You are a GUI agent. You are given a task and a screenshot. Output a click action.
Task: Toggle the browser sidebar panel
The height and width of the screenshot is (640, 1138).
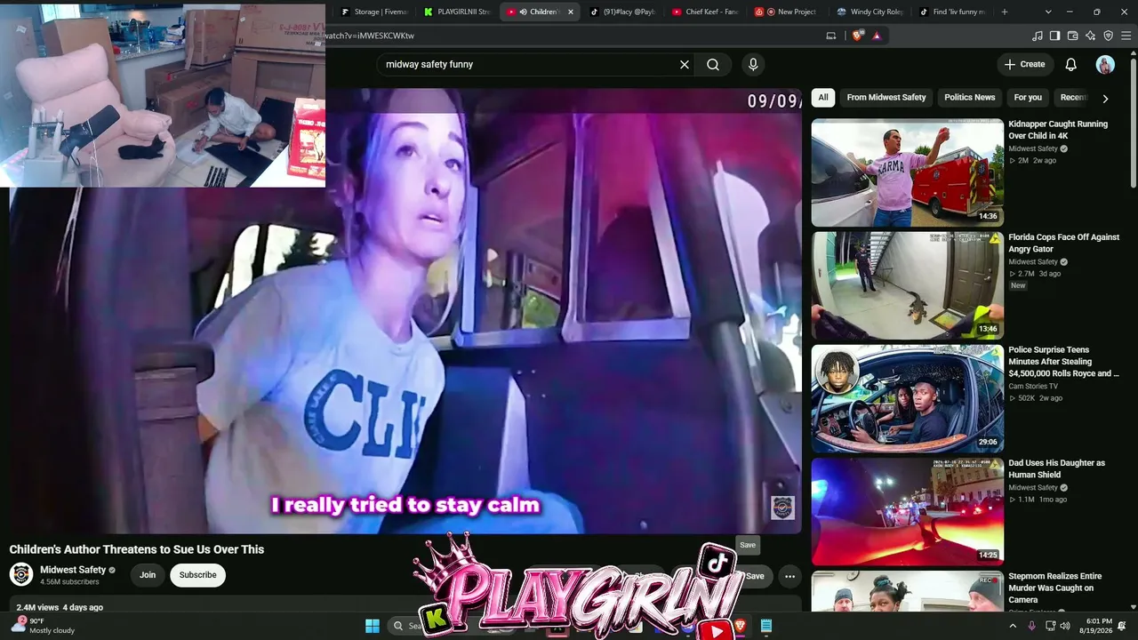pyautogui.click(x=1055, y=36)
